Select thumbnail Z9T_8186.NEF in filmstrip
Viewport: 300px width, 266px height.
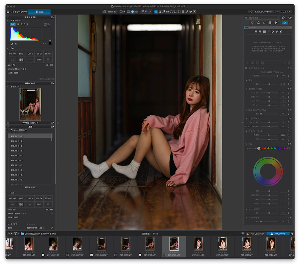click(x=29, y=246)
